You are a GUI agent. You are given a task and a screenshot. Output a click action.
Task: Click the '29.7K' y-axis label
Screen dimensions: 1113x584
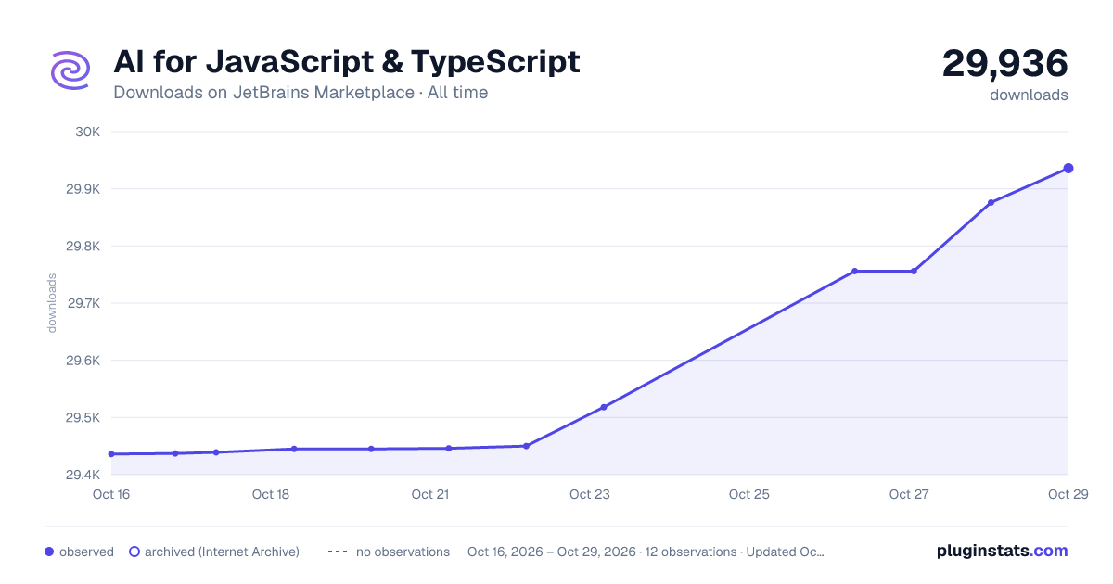(x=83, y=303)
